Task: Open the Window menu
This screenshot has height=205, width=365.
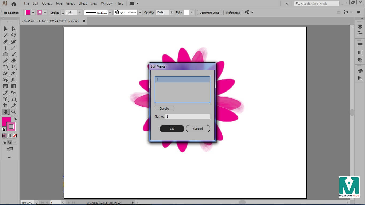Action: [x=107, y=3]
